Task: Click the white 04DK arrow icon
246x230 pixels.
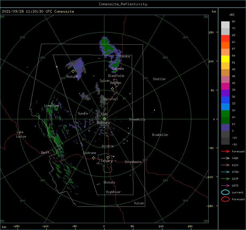Action: (225, 158)
